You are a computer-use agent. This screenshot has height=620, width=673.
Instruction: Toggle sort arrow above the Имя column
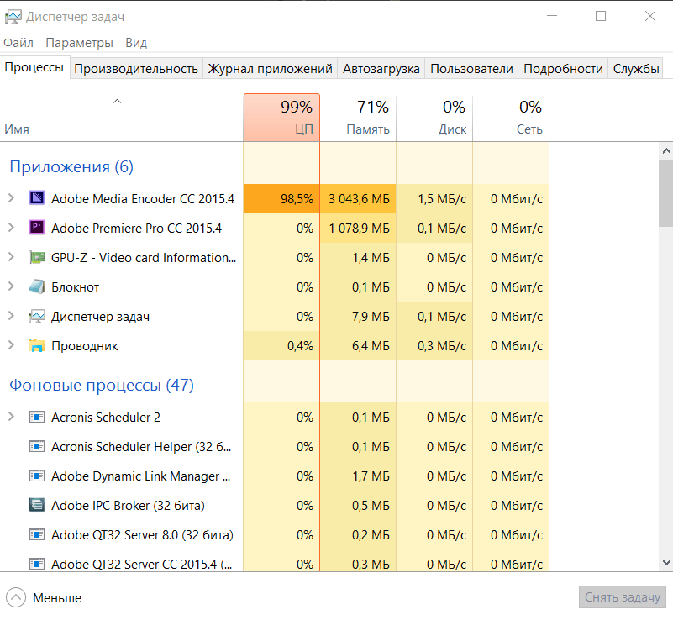(x=117, y=102)
